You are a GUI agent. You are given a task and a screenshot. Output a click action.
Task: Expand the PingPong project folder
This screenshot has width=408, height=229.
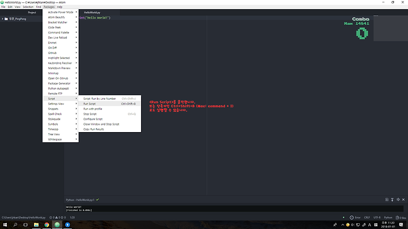click(x=3, y=19)
